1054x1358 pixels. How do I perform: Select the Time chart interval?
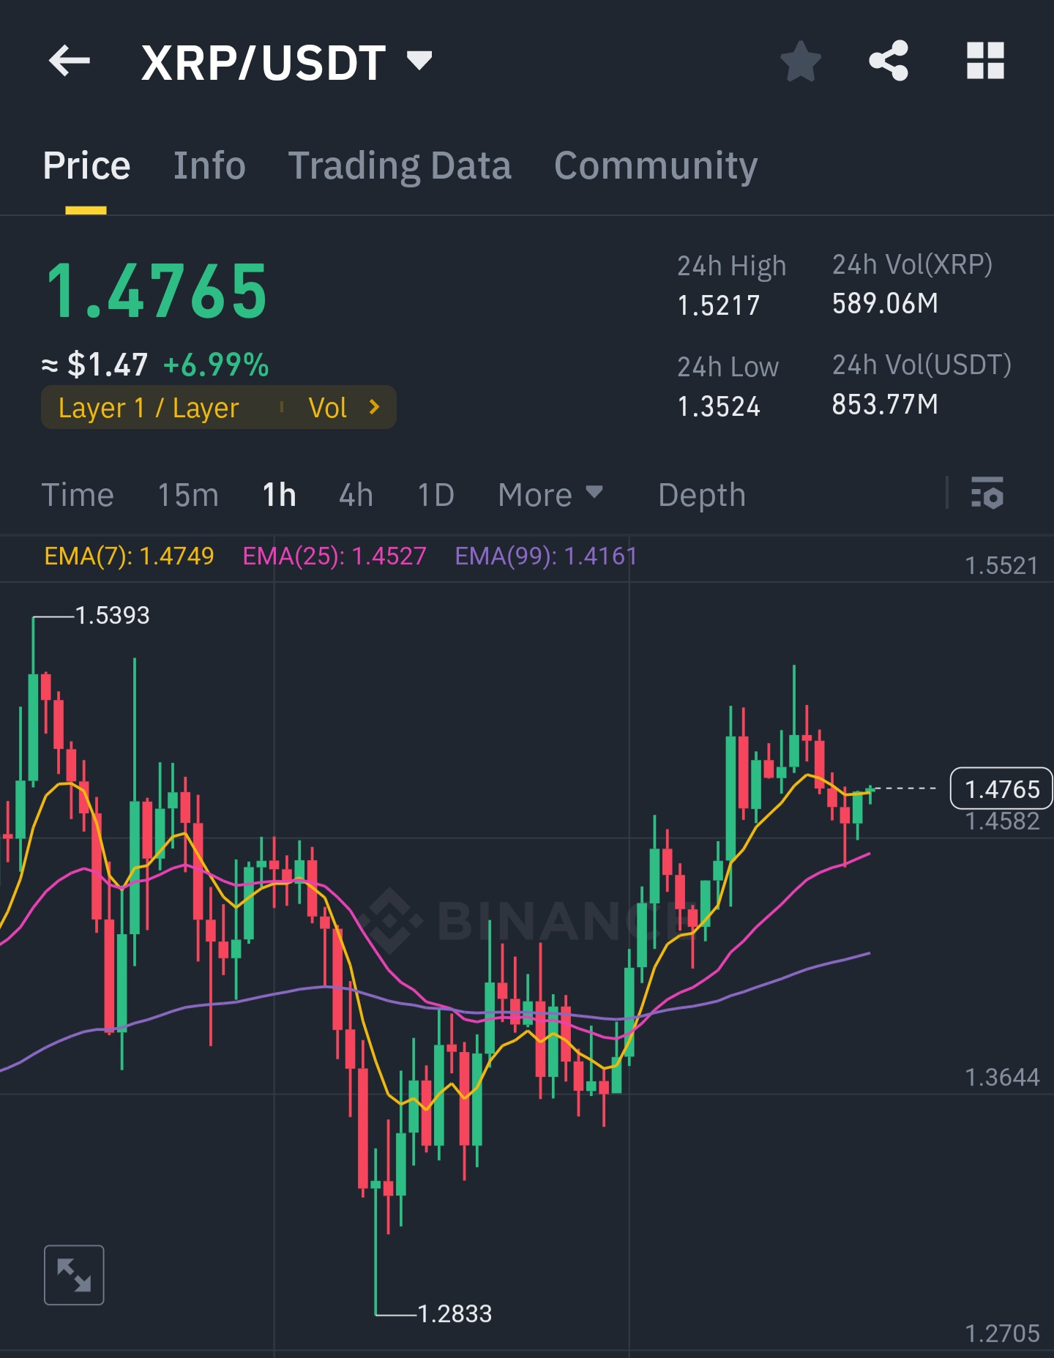coord(78,495)
